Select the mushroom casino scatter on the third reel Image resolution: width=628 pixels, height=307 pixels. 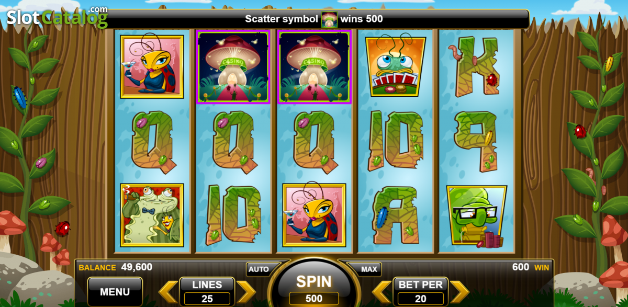click(314, 66)
